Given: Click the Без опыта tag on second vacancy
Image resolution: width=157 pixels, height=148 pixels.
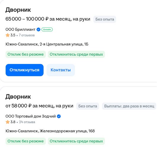Looking at the screenshot, I should [88, 106].
